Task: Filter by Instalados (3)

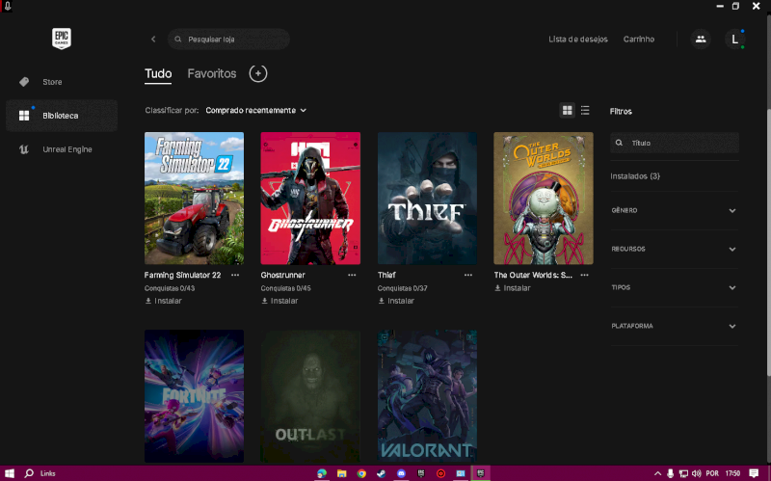Action: pyautogui.click(x=635, y=176)
